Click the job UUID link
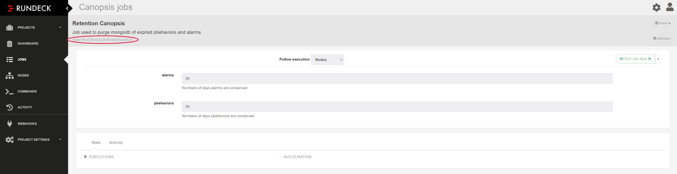The width and height of the screenshot is (677, 174). (x=102, y=40)
